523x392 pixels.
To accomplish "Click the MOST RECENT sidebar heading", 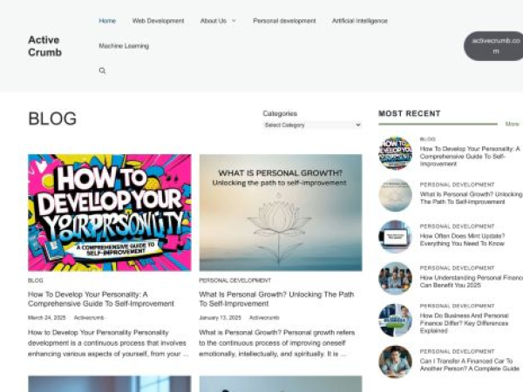I will 410,113.
